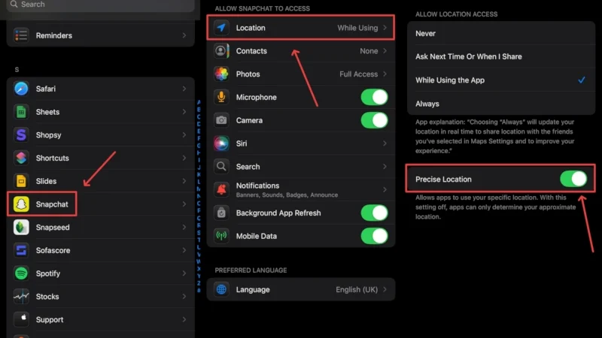The width and height of the screenshot is (602, 338).
Task: Tap the yellow Slides icon
Action: click(21, 181)
